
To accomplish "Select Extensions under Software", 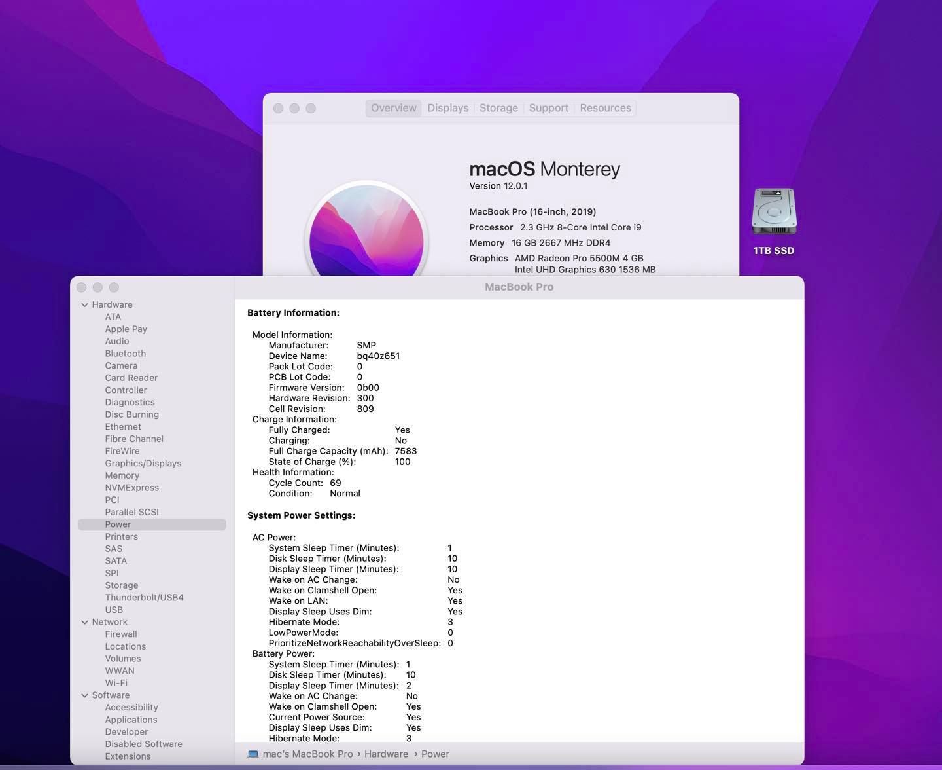I will (x=128, y=757).
